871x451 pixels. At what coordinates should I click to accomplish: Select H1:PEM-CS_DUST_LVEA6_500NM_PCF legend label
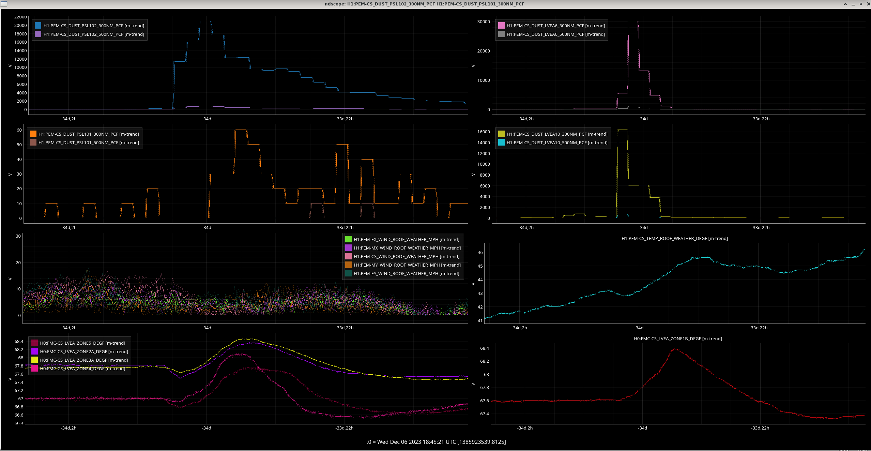coord(556,34)
